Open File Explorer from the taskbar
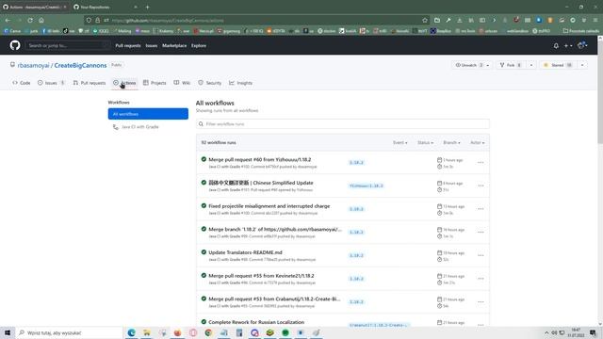This screenshot has height=339, width=603. tap(147, 332)
